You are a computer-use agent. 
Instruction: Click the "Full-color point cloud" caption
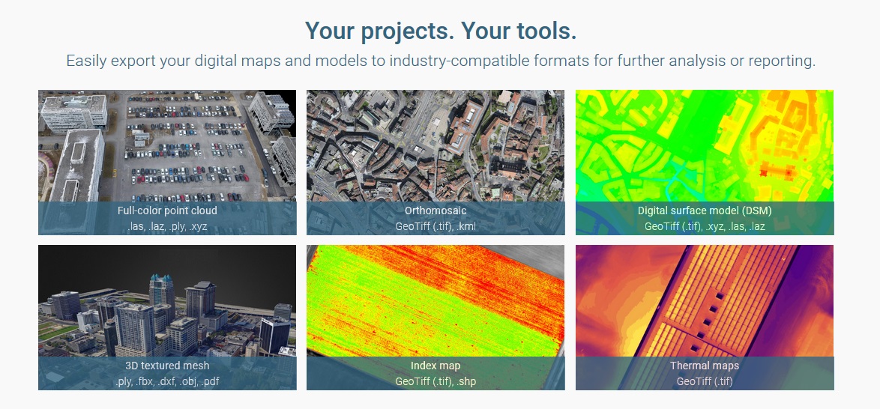click(x=167, y=210)
